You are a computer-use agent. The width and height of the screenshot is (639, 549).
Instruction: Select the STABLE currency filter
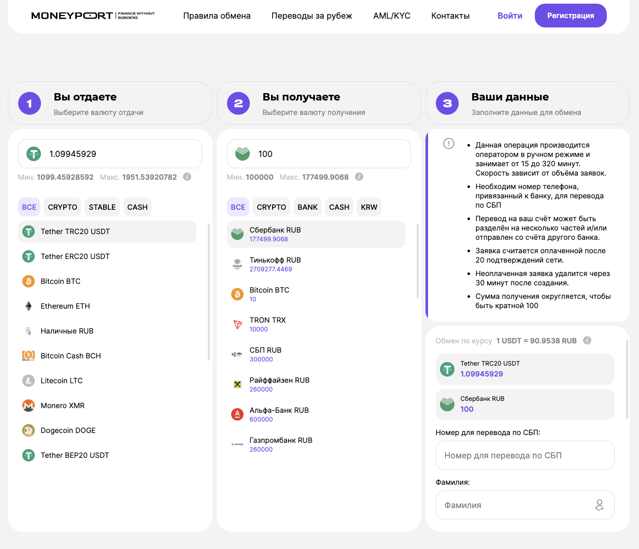[x=102, y=207]
